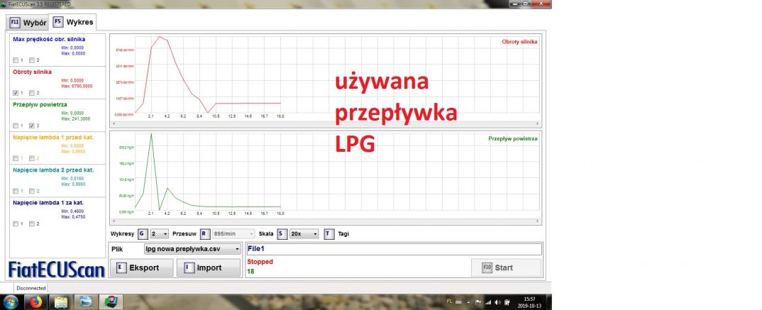Viewport: 762px width, 310px height.
Task: Switch to the Wybór tab
Action: coord(27,23)
